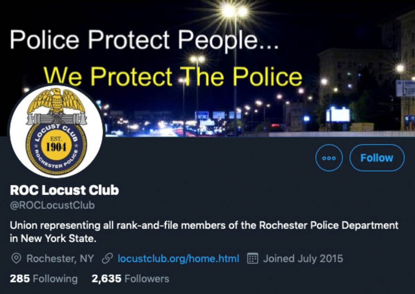Click the location pin icon
The width and height of the screenshot is (415, 294).
tap(16, 259)
